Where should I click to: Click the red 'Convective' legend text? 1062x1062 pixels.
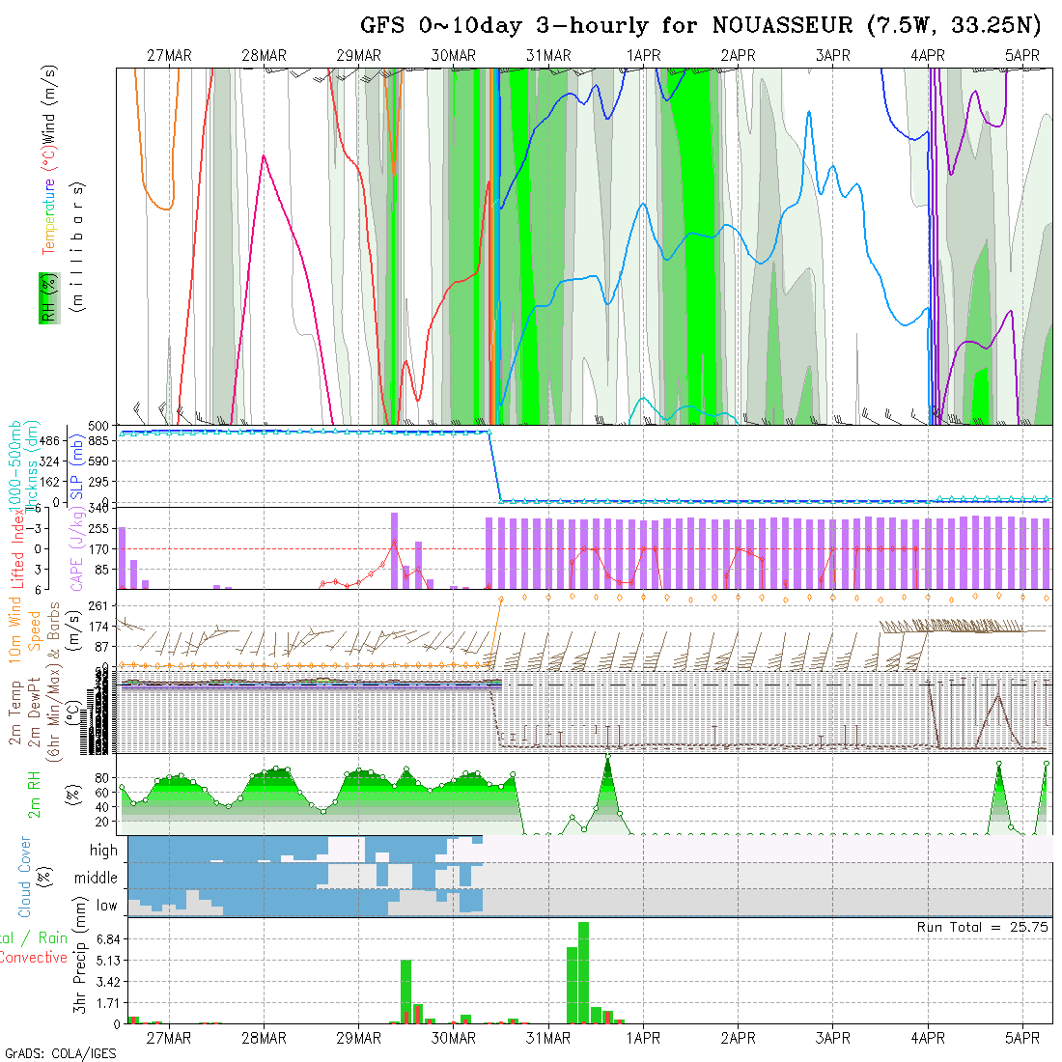(34, 958)
